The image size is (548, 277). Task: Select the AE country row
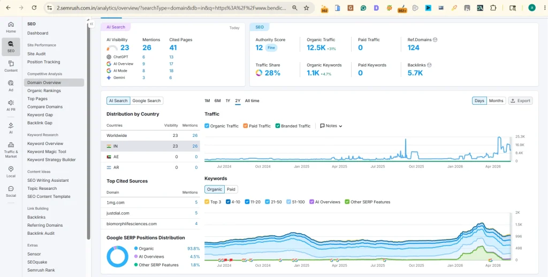click(150, 157)
